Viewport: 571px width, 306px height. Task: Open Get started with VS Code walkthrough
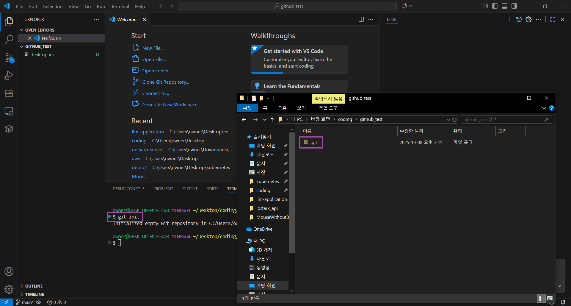click(299, 59)
